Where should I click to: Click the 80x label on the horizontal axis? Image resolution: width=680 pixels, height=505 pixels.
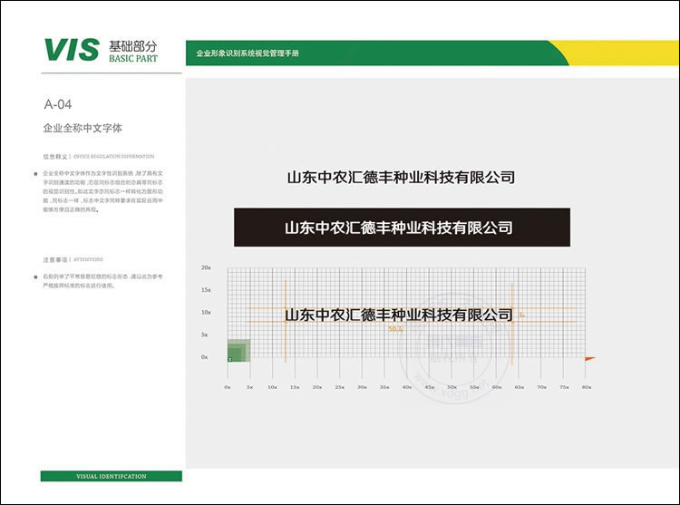[587, 387]
